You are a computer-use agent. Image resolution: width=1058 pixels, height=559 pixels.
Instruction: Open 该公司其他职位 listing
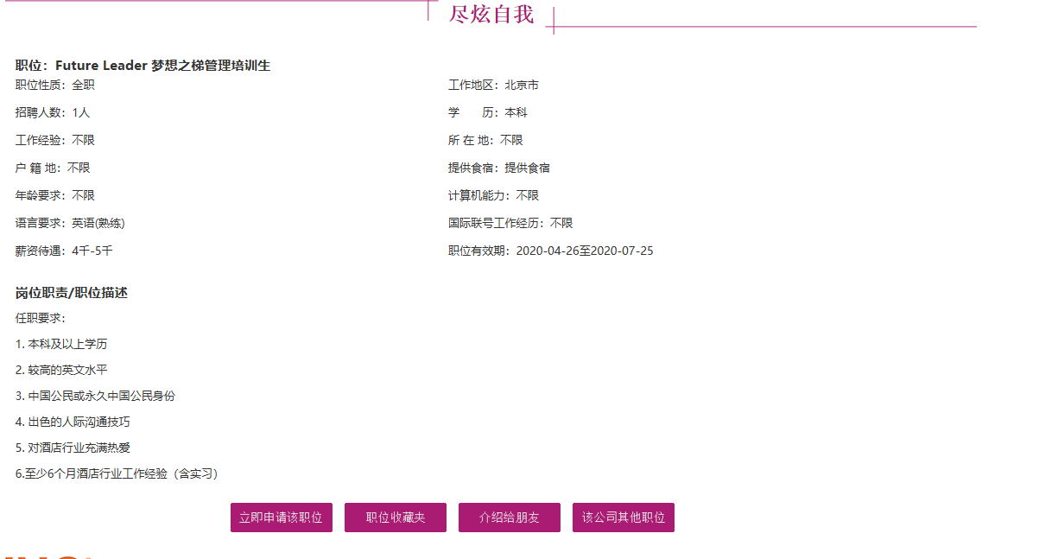[x=623, y=518]
